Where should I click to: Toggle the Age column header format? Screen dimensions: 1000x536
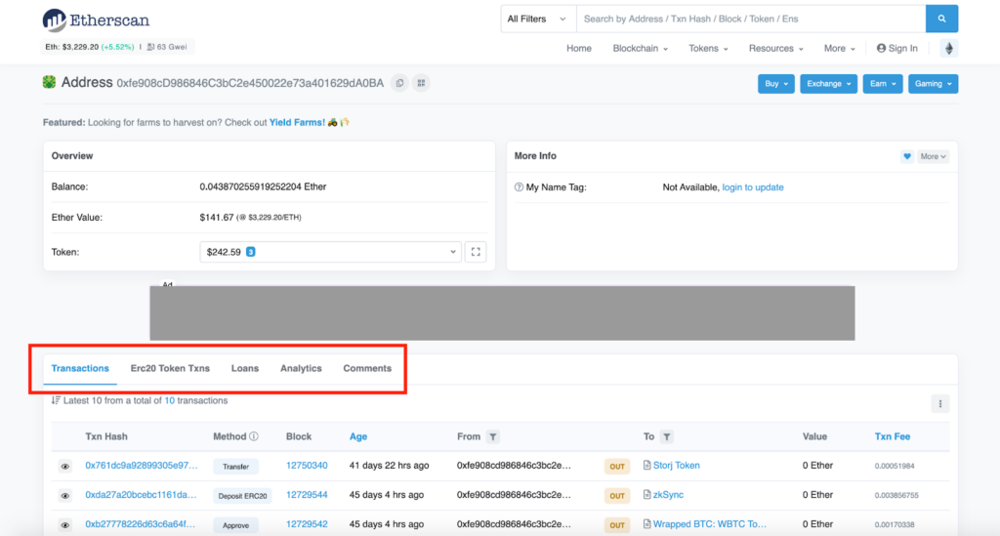coord(358,436)
